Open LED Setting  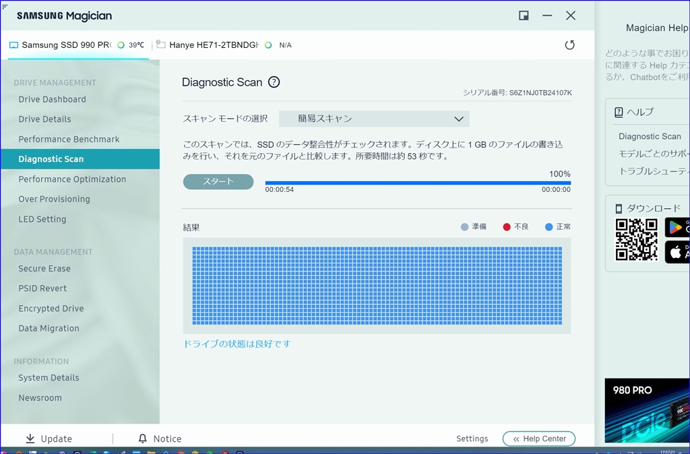pos(42,219)
